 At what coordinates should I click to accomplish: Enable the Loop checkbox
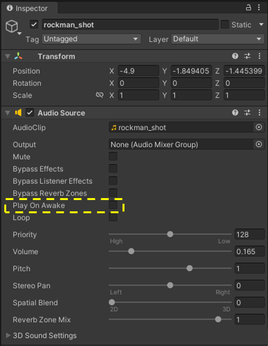113,217
